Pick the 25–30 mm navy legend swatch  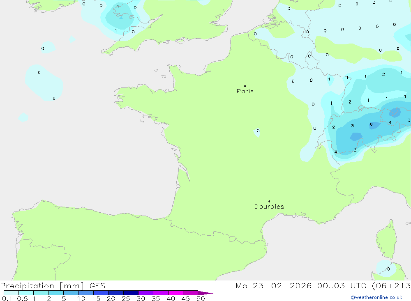131,293
